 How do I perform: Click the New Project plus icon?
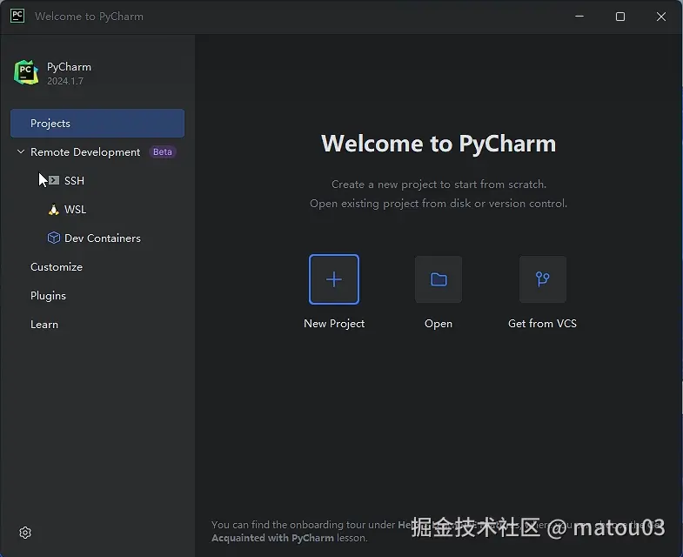(334, 279)
